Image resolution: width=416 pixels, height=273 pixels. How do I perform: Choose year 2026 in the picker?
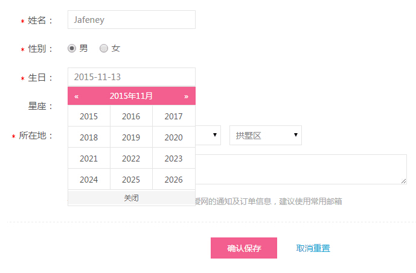click(x=173, y=180)
